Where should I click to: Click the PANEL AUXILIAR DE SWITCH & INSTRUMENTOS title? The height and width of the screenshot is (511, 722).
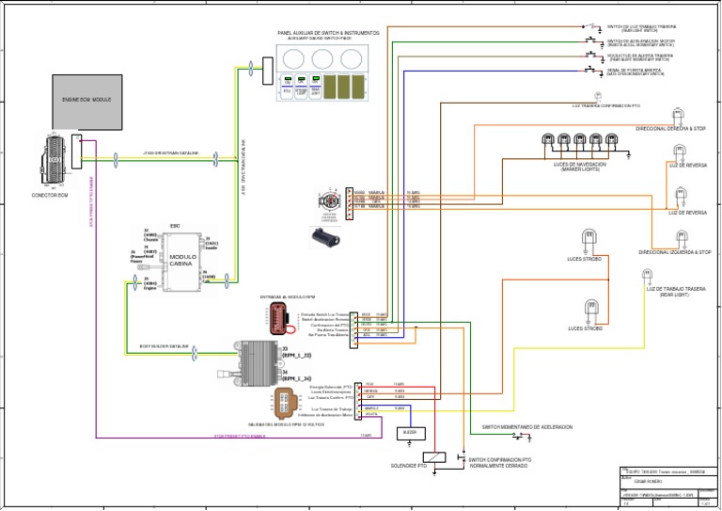pyautogui.click(x=328, y=33)
